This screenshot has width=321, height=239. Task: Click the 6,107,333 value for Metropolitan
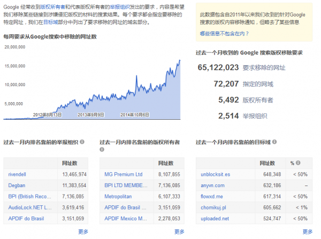(x=169, y=196)
